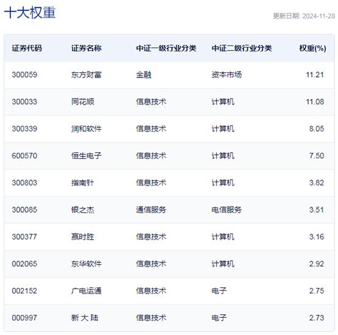
Task: Select stock code 300059
Action: tap(24, 75)
